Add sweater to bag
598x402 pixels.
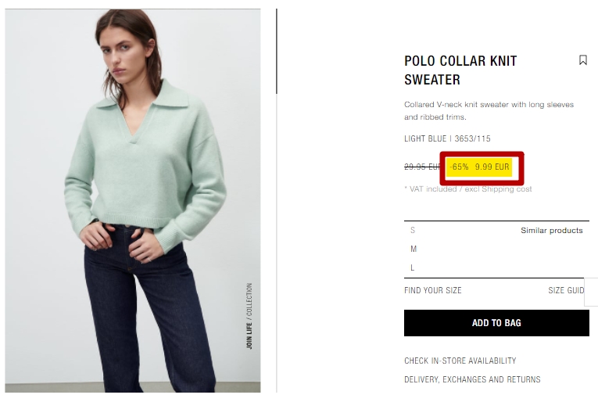(496, 323)
